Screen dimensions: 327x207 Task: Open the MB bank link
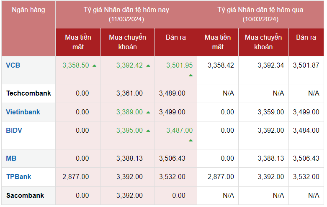[11, 158]
